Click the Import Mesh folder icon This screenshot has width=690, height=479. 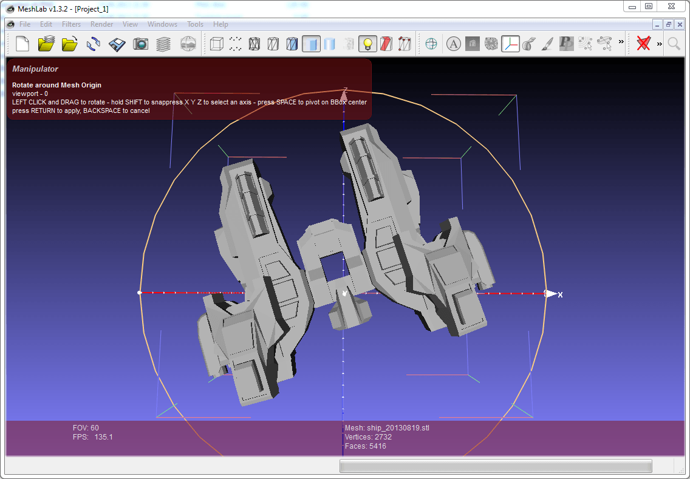pos(70,44)
